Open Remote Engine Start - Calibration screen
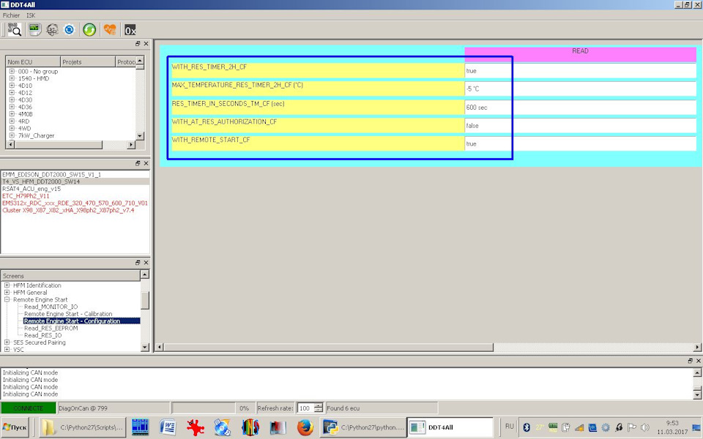 point(68,314)
